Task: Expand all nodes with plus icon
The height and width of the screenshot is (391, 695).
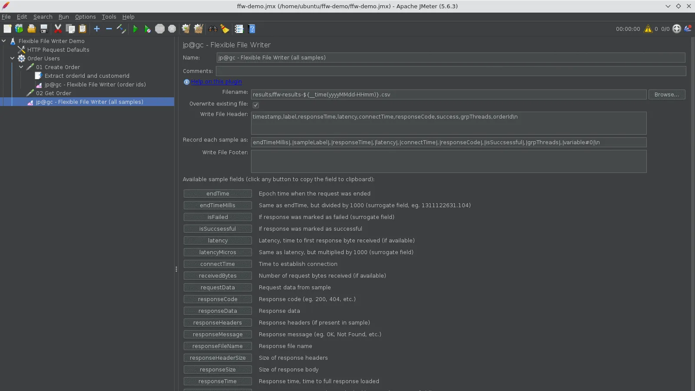Action: point(97,29)
